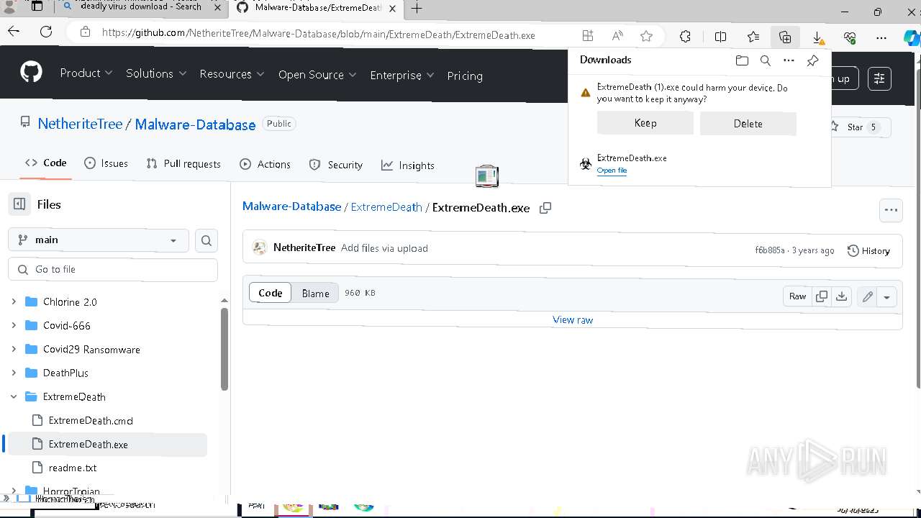Select readme.txt in file tree

point(73,468)
